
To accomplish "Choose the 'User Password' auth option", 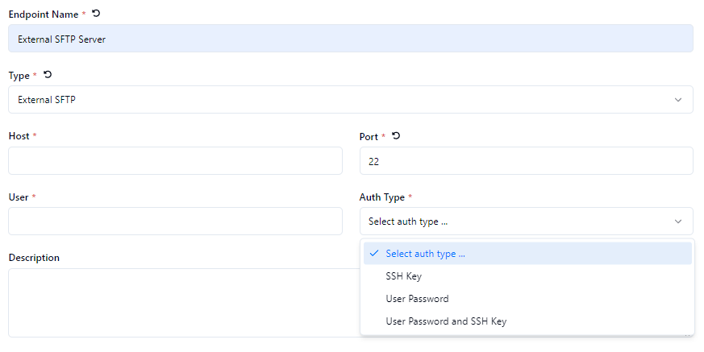I will (x=417, y=299).
